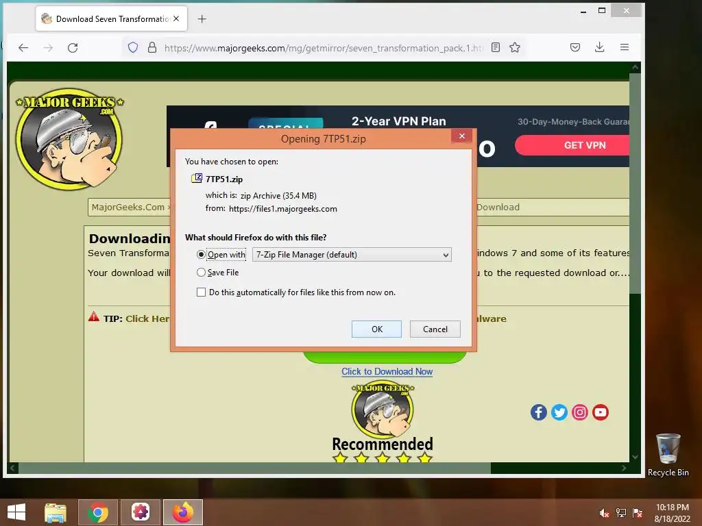Select the Open with radio button
This screenshot has width=702, height=526.
[x=201, y=255]
